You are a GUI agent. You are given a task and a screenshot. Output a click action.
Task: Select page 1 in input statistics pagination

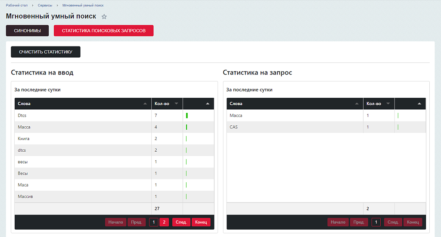[x=154, y=222]
